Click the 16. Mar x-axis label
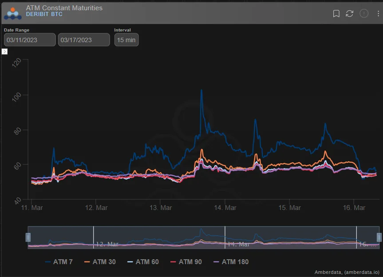 [x=354, y=208]
